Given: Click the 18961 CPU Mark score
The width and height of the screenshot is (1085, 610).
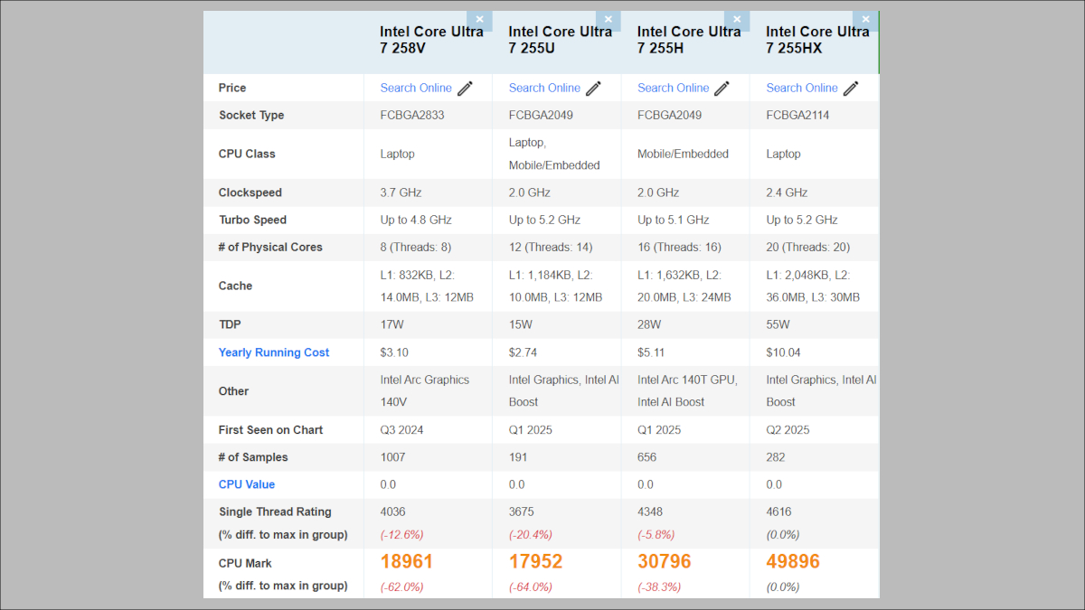Looking at the screenshot, I should tap(407, 562).
